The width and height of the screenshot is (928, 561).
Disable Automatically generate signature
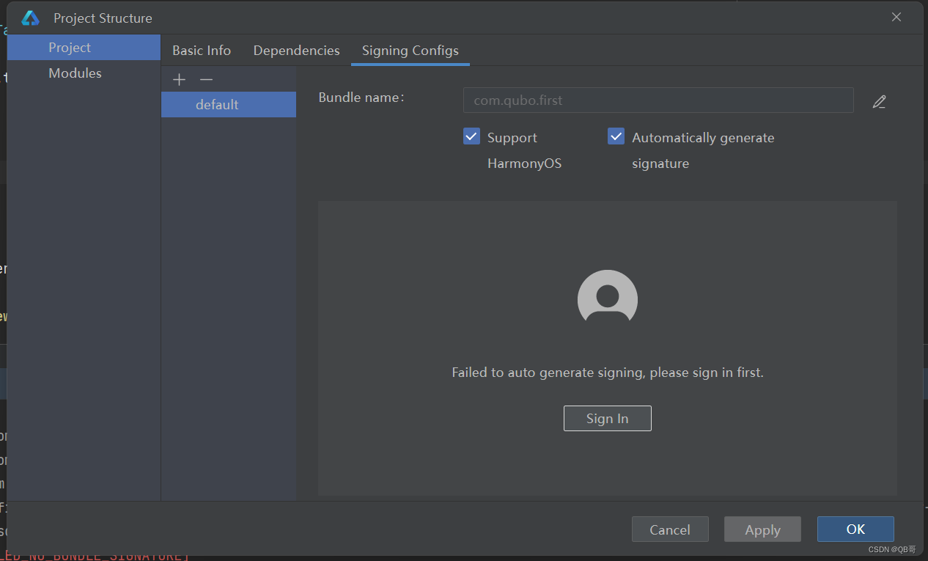pyautogui.click(x=616, y=136)
